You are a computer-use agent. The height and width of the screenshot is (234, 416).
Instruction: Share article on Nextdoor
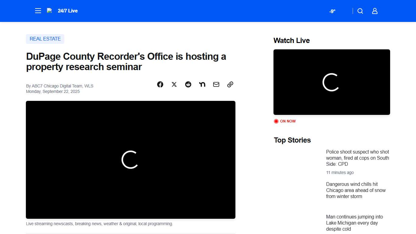click(x=202, y=84)
